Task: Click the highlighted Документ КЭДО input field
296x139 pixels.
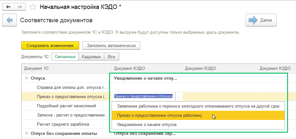Action: [x=144, y=96]
